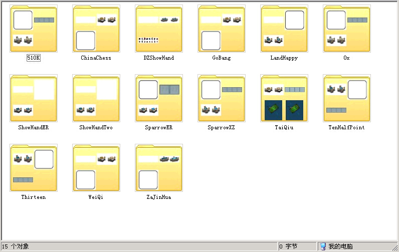
Task: Open the LandHappy folder
Action: (x=284, y=29)
